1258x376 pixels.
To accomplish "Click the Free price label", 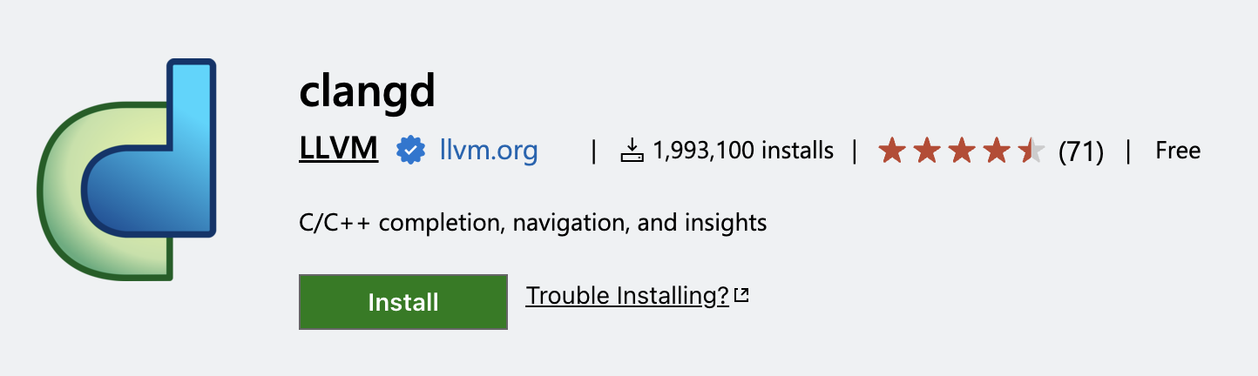I will click(1178, 151).
